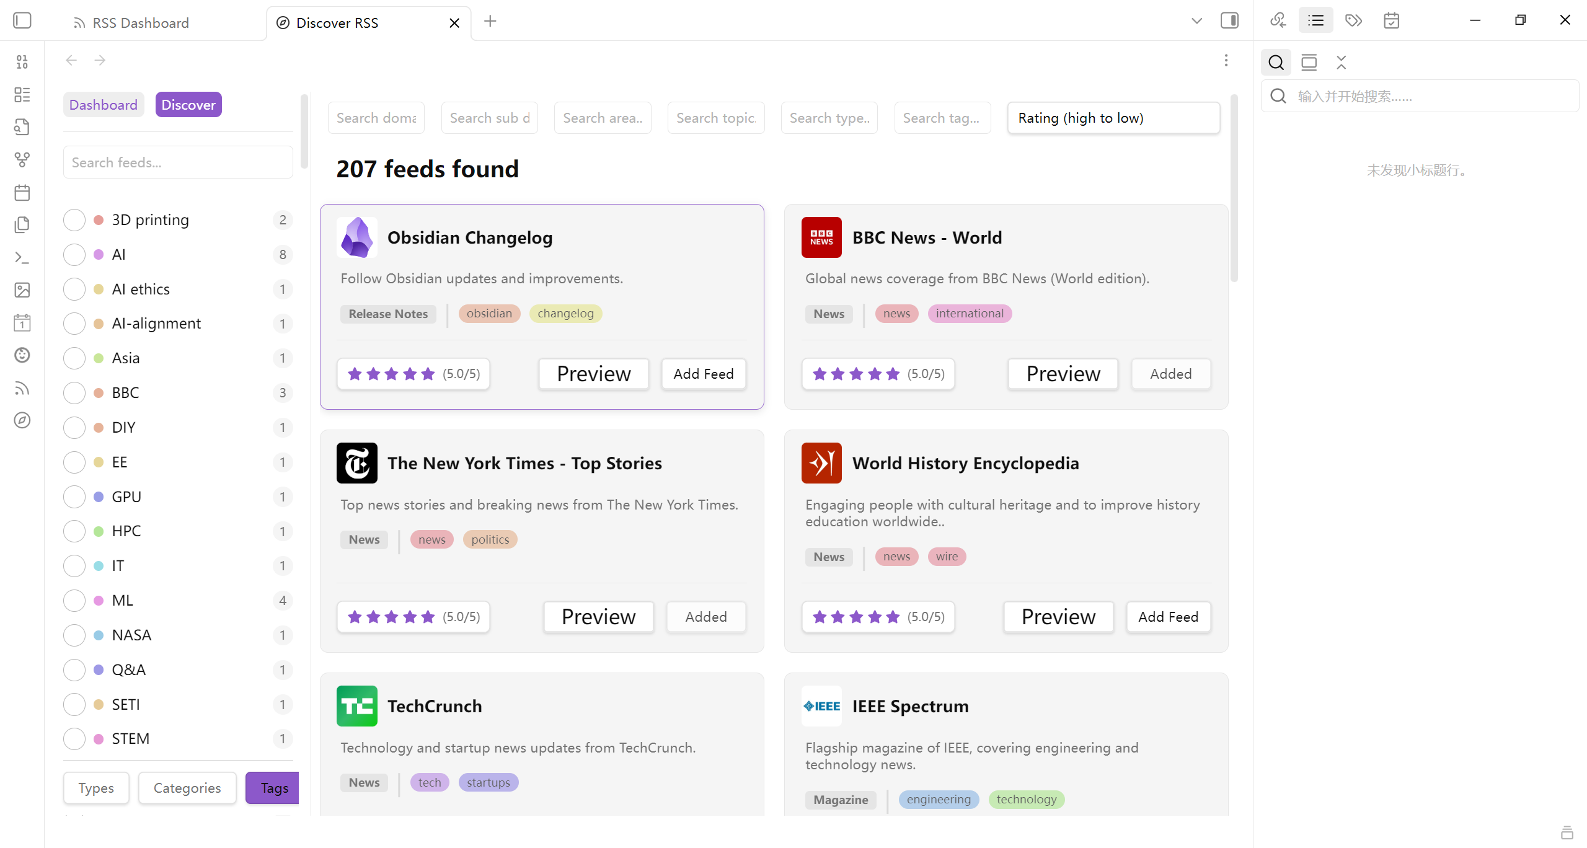Select the Categories filter tab
Image resolution: width=1587 pixels, height=848 pixels.
click(x=187, y=788)
